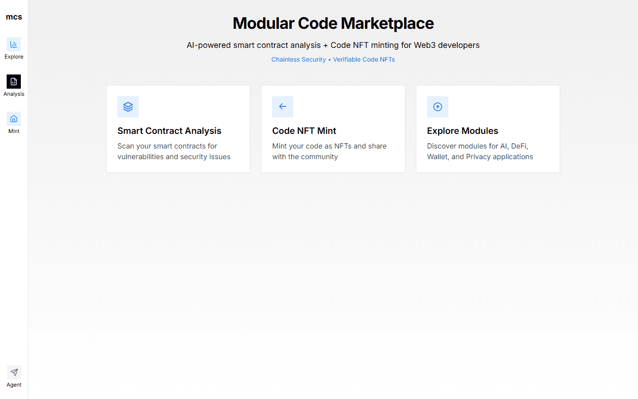Click the 'Chainless Security • Verifiable Code NFTs' text
The width and height of the screenshot is (638, 399).
[333, 59]
